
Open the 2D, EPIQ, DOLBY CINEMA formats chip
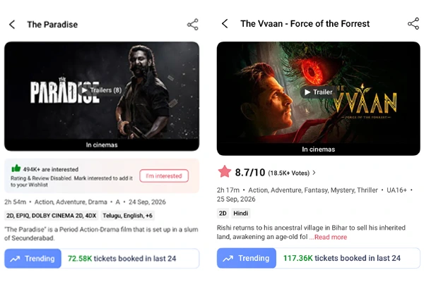point(52,216)
